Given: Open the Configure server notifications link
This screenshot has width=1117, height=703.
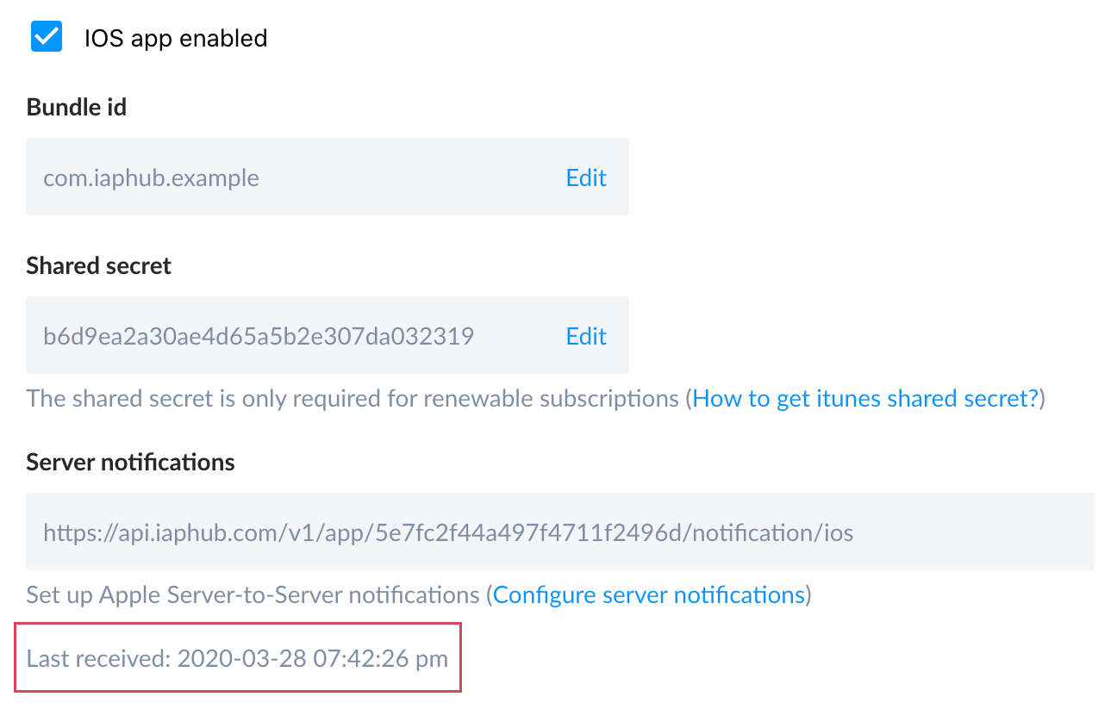Looking at the screenshot, I should (648, 595).
